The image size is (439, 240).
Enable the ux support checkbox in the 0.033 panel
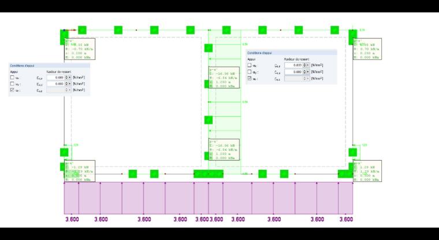(x=250, y=65)
